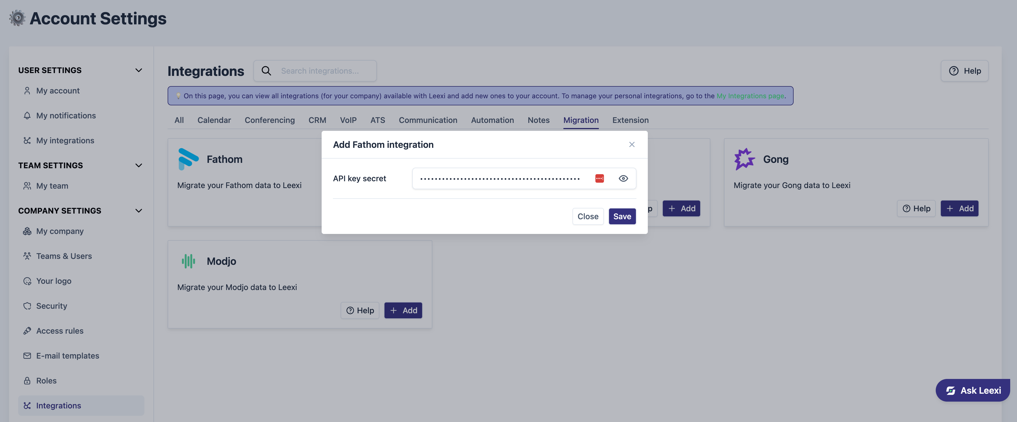The image size is (1017, 422).
Task: Show the API key secret with eye icon
Action: point(623,178)
